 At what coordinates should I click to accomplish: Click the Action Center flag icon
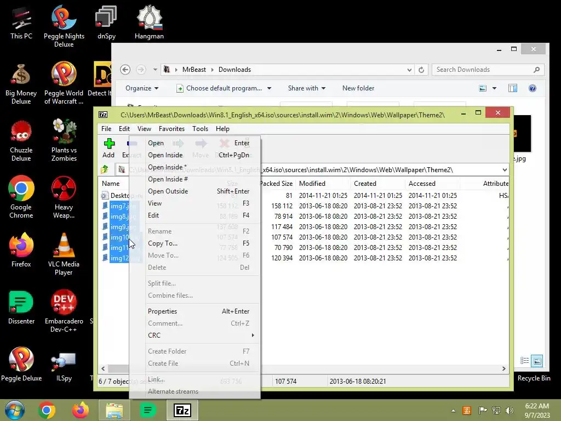click(x=482, y=411)
